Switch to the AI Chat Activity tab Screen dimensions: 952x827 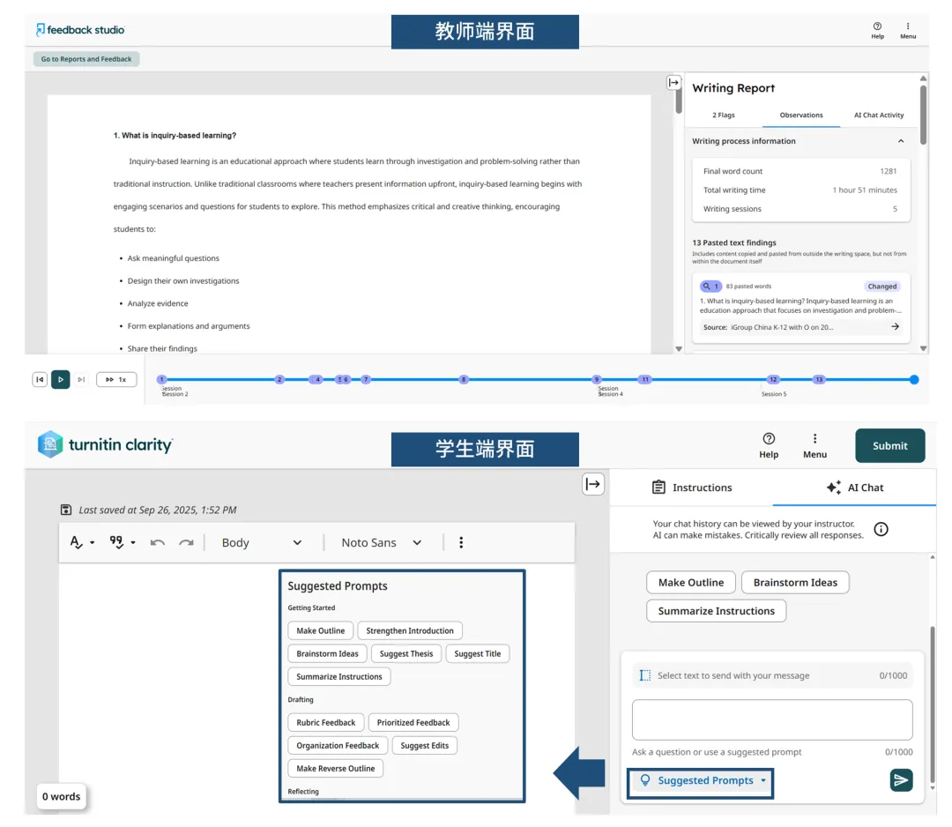(x=878, y=115)
